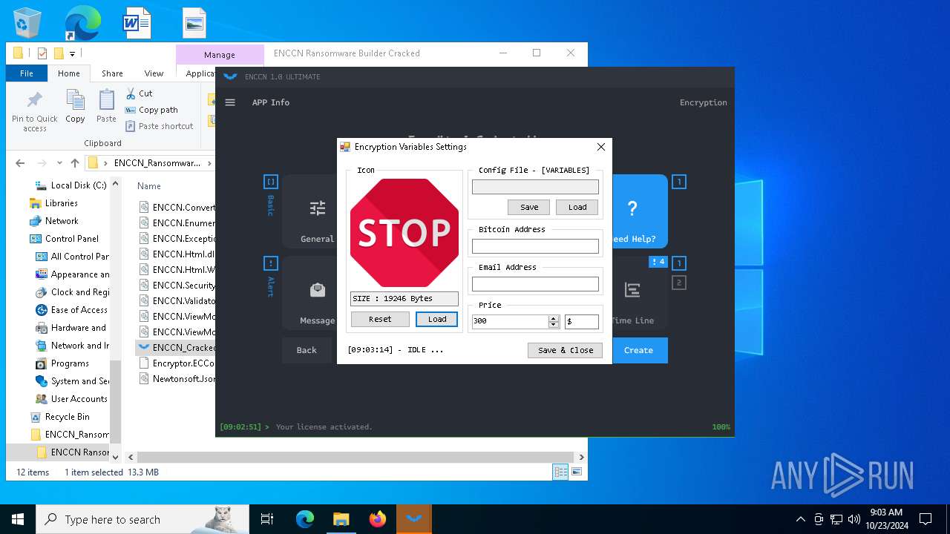Click Copy path in Explorer ribbon

pyautogui.click(x=151, y=110)
